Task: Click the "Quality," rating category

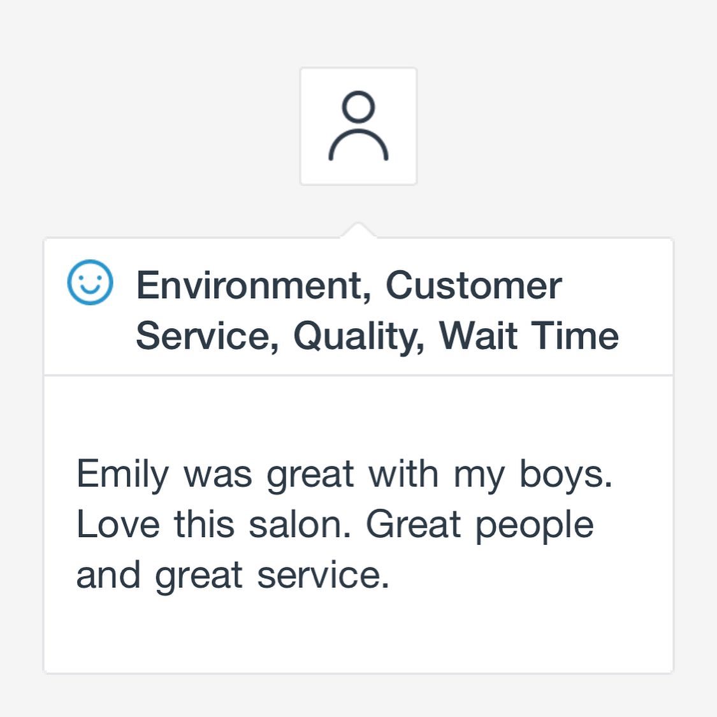Action: point(359,337)
